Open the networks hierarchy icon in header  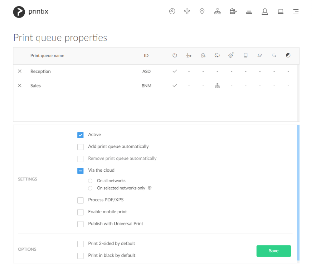point(217,11)
